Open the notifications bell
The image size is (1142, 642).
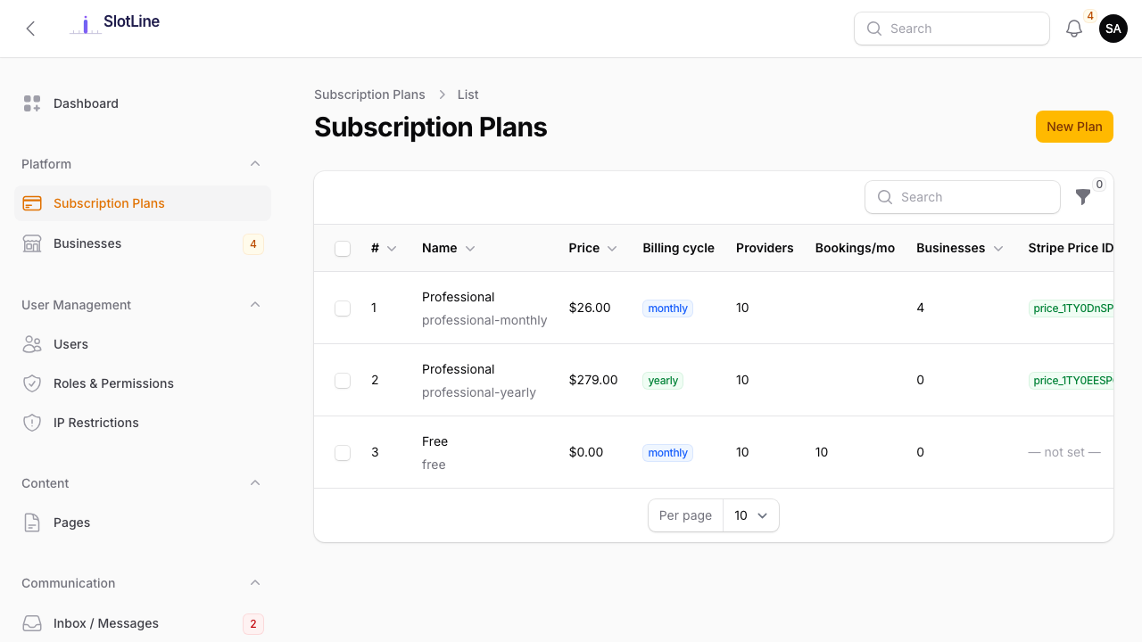[x=1074, y=29]
